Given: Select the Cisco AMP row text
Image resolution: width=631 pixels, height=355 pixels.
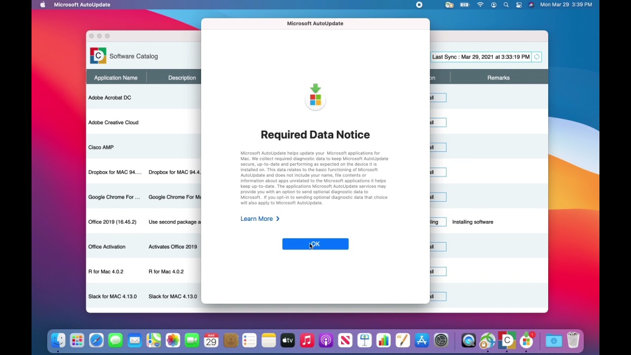Looking at the screenshot, I should click(101, 147).
